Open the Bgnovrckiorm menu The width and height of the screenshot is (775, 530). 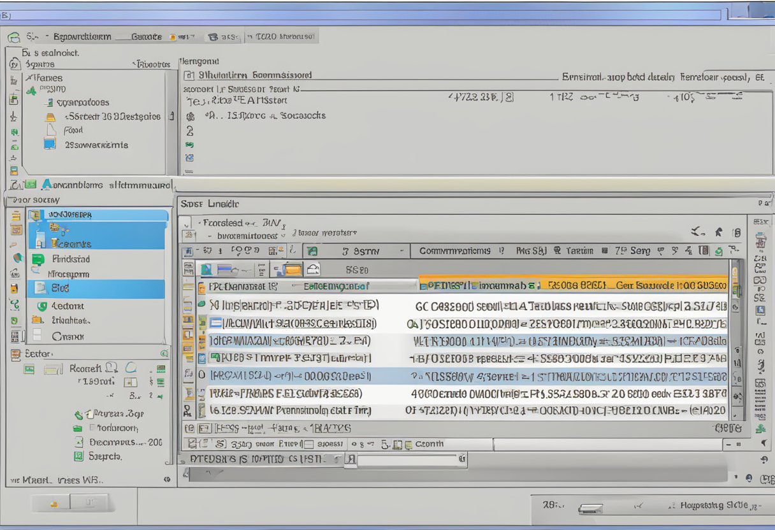82,37
